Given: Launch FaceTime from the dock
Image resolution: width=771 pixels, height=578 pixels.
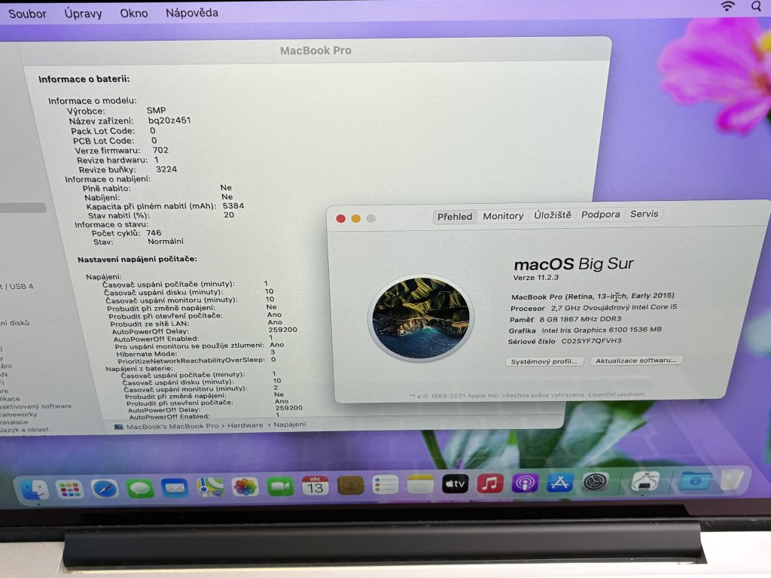Looking at the screenshot, I should (x=280, y=487).
